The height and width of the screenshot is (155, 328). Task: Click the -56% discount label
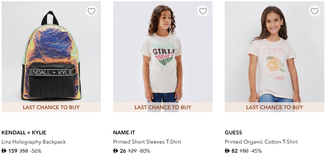tap(36, 151)
